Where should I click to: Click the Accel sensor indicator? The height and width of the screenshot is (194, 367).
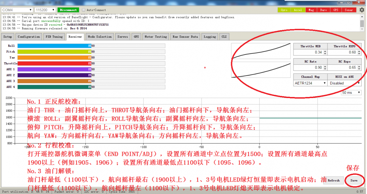coord(298,10)
